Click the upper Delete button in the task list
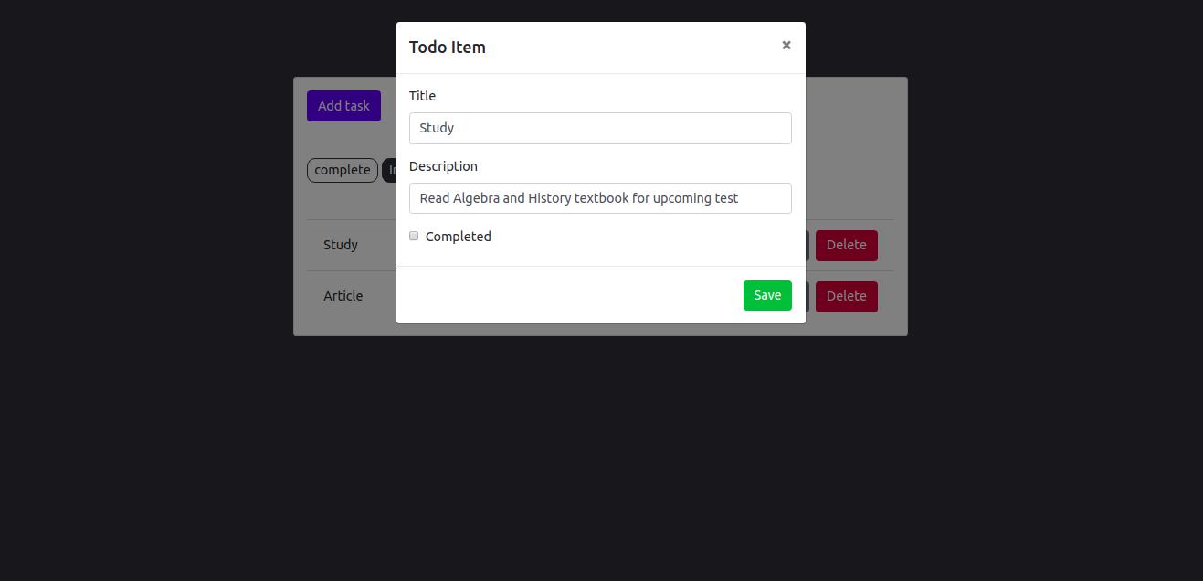 [846, 245]
